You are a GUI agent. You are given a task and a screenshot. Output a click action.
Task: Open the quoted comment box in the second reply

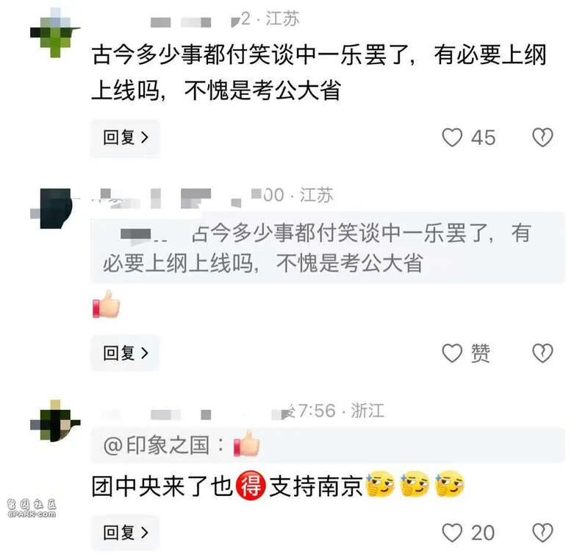click(328, 248)
